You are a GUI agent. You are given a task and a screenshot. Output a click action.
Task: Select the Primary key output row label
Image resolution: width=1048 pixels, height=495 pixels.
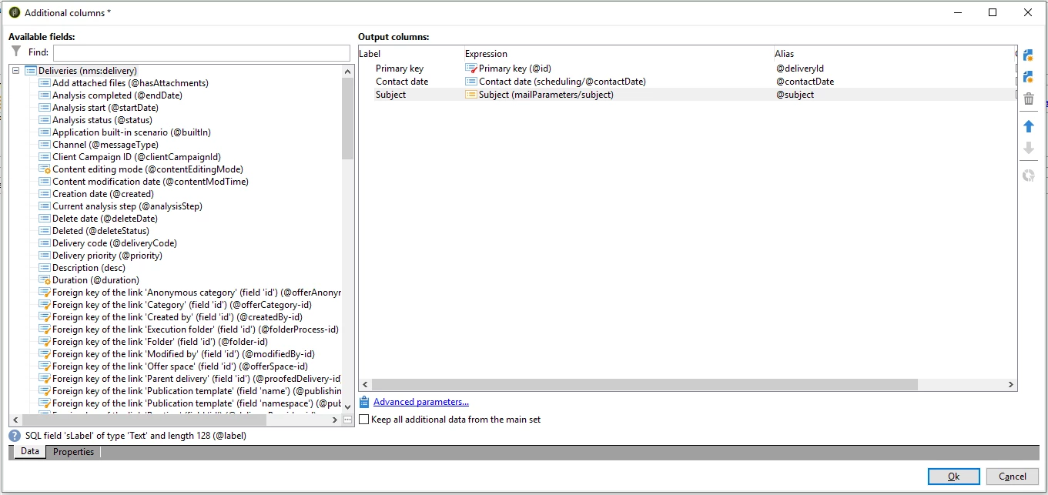pos(400,69)
